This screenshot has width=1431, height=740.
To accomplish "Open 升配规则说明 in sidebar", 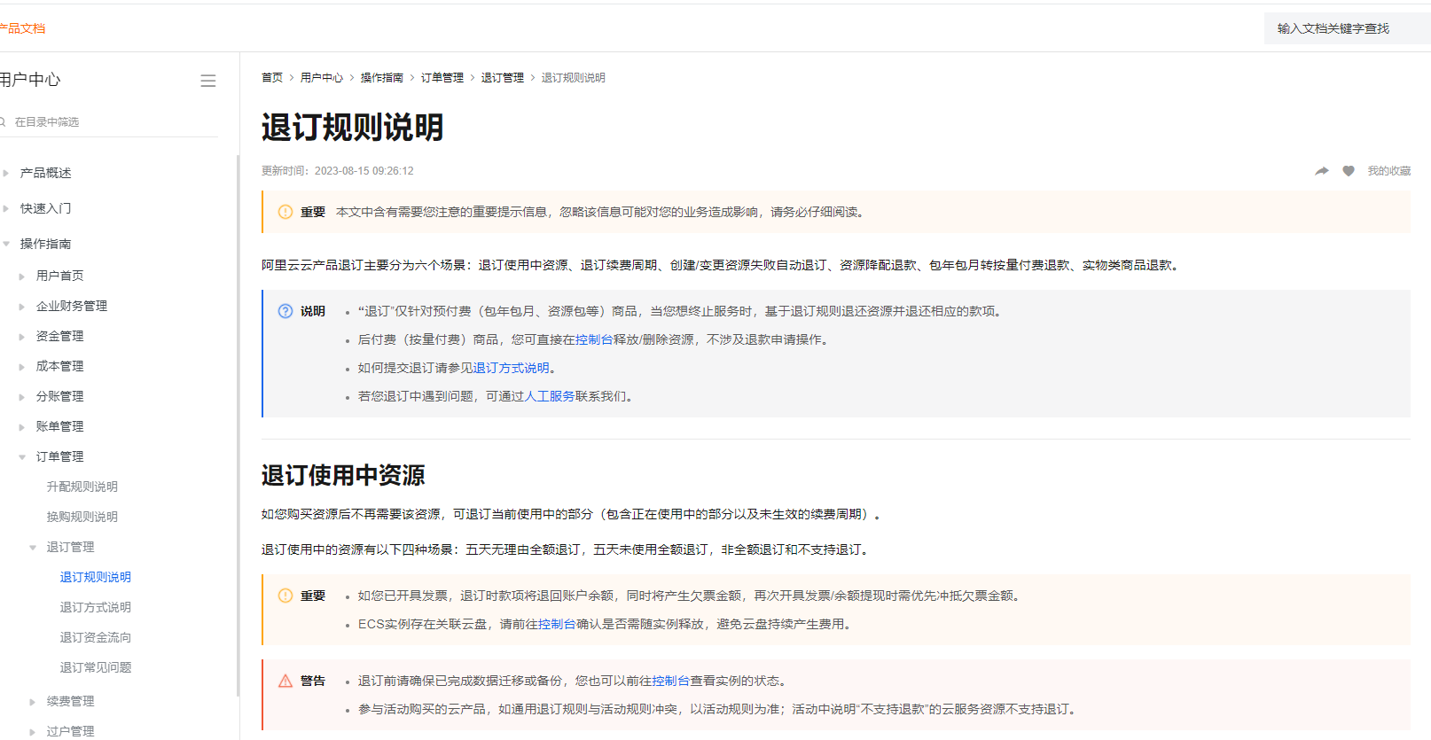I will pos(82,487).
